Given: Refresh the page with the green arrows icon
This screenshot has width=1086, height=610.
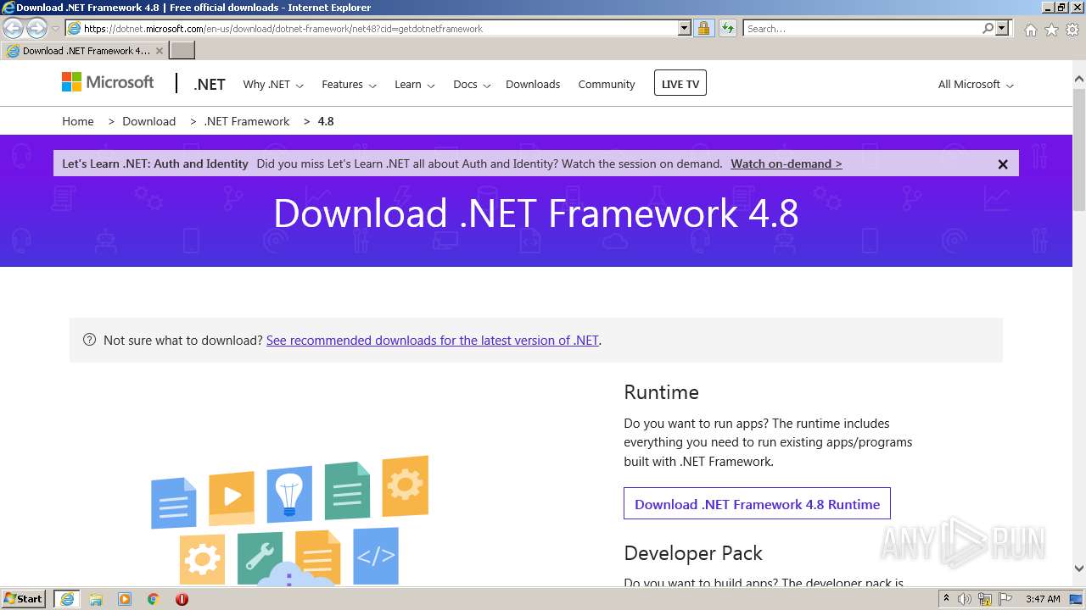Looking at the screenshot, I should pyautogui.click(x=728, y=28).
